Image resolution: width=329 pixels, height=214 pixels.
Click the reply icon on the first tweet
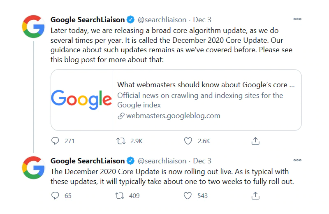tap(56, 141)
